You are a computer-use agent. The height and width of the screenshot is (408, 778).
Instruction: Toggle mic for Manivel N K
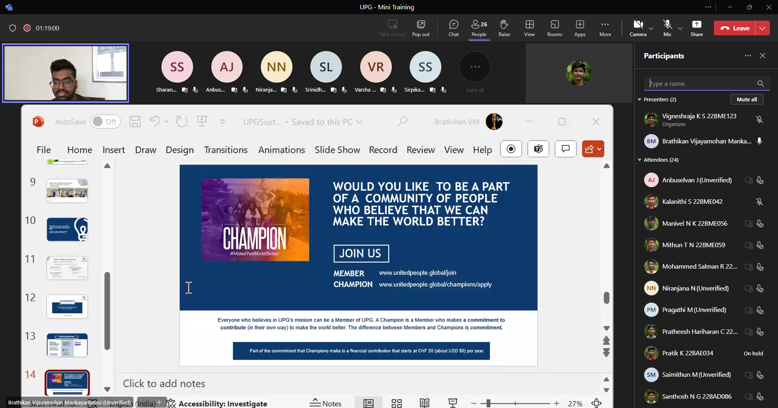tap(760, 224)
